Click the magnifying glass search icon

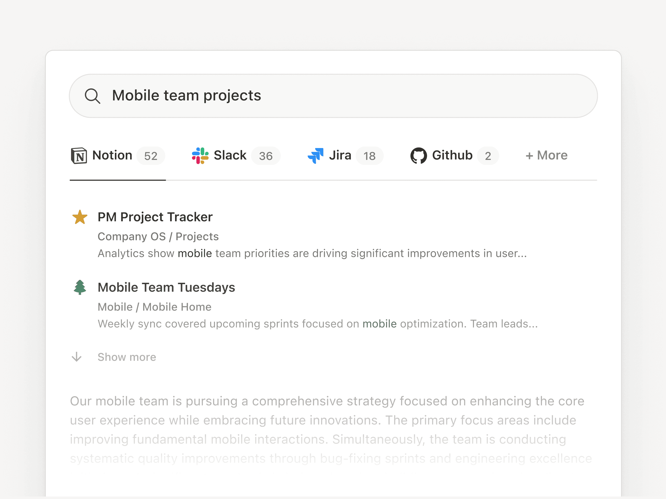click(x=93, y=96)
